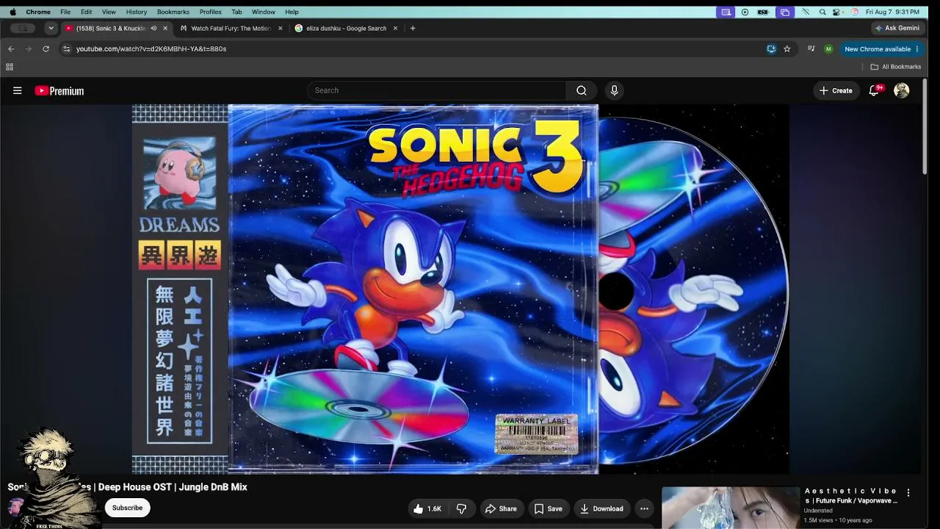
Task: Open YouTube notifications bell
Action: coord(874,90)
